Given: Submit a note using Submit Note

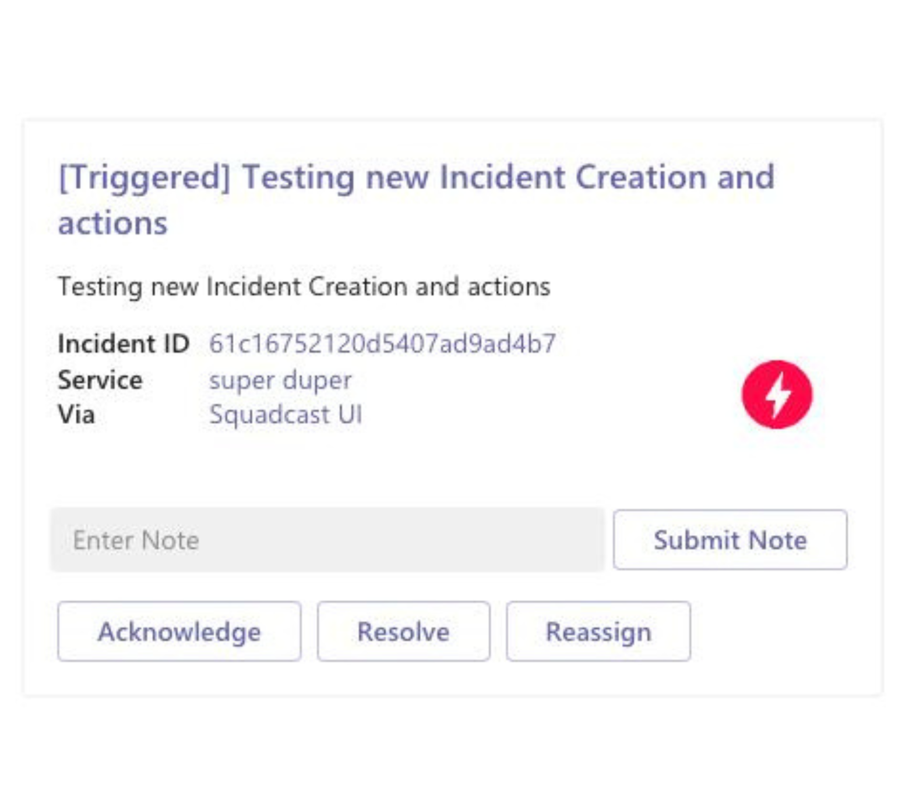Looking at the screenshot, I should [x=730, y=540].
